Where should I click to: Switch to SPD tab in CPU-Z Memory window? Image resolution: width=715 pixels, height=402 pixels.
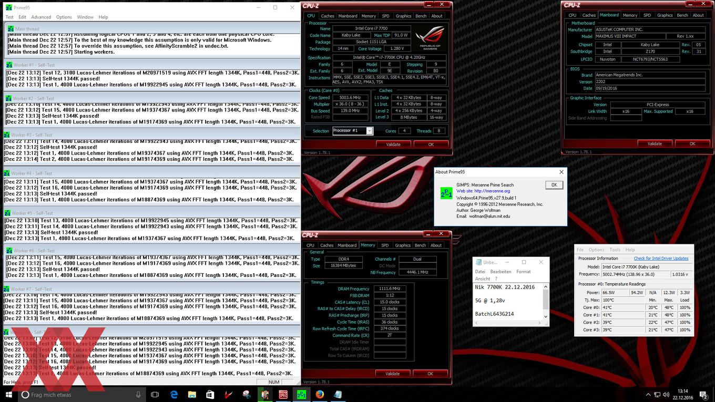pos(385,245)
